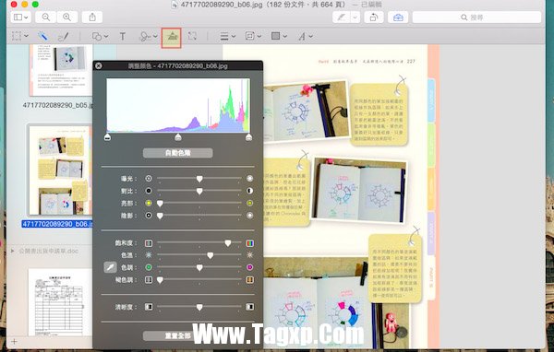Select the Sketch drawing tool
The width and height of the screenshot is (554, 352).
tap(63, 36)
